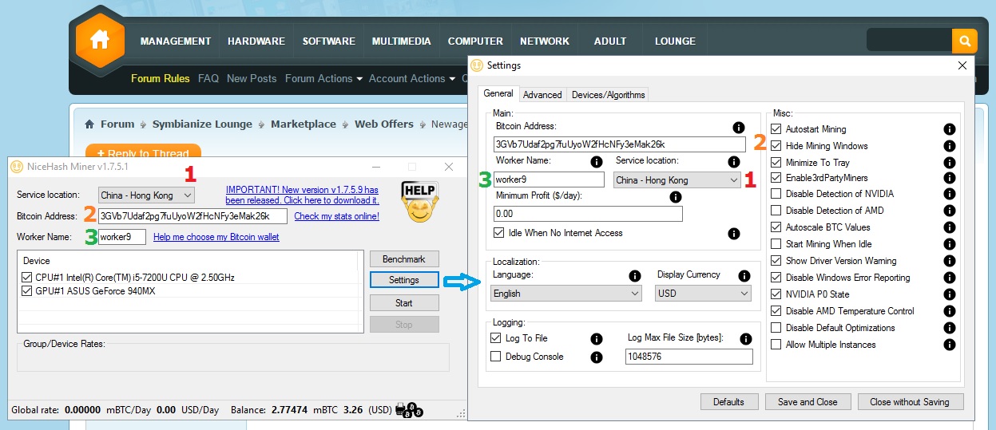Click Log Max File Size field

click(689, 357)
